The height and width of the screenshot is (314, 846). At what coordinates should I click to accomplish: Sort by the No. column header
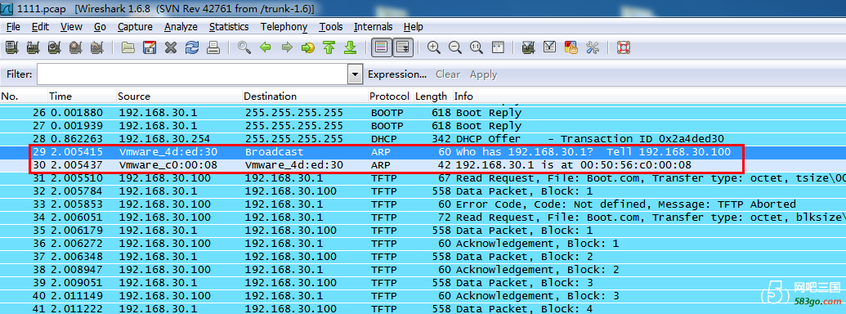point(24,96)
